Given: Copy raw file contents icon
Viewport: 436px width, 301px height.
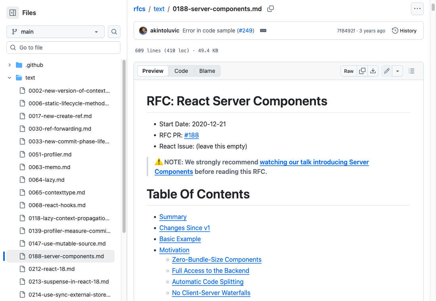Looking at the screenshot, I should point(362,71).
